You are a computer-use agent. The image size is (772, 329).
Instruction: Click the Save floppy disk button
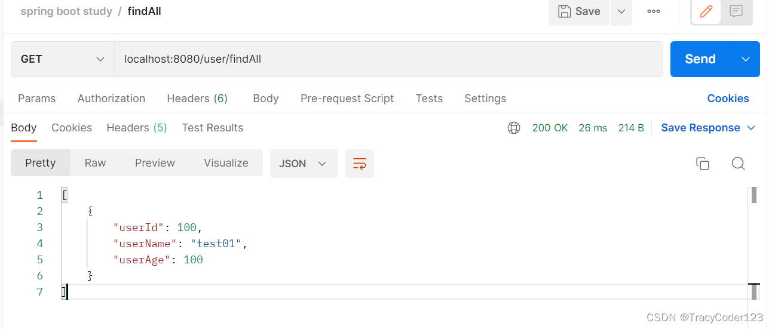click(x=578, y=11)
